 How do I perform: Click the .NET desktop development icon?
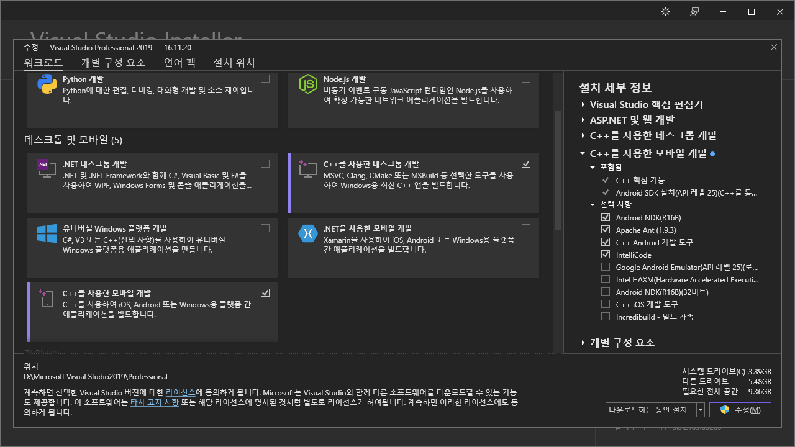pyautogui.click(x=47, y=168)
